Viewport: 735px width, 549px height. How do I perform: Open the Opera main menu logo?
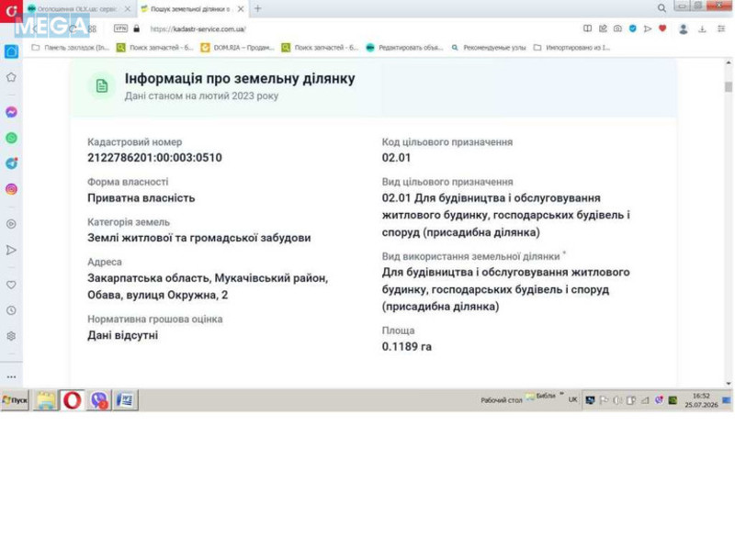11,11
